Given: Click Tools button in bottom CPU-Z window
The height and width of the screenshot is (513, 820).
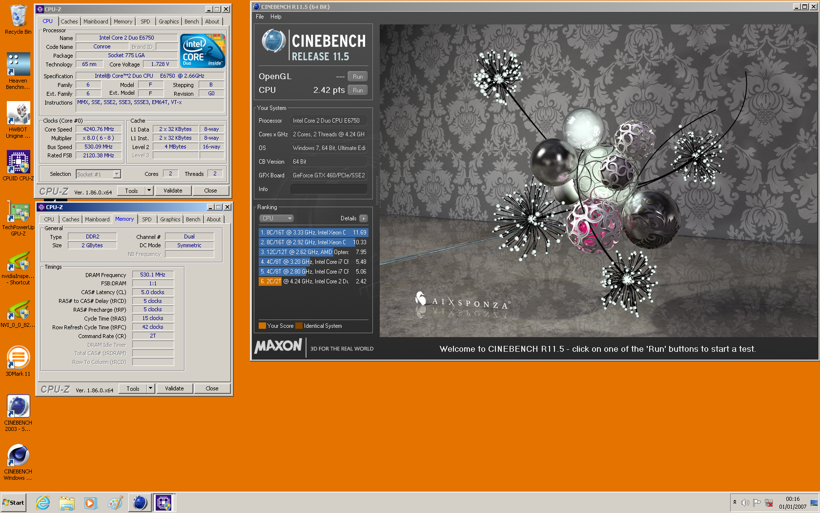Looking at the screenshot, I should (x=133, y=388).
